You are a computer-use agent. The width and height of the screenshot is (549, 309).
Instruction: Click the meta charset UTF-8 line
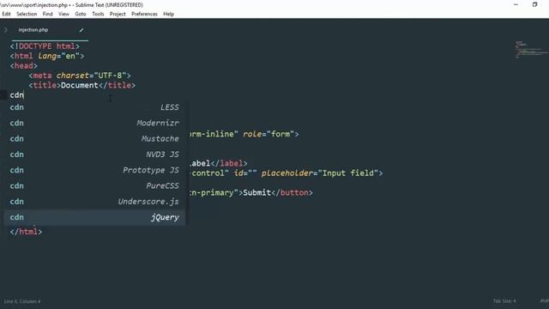80,76
